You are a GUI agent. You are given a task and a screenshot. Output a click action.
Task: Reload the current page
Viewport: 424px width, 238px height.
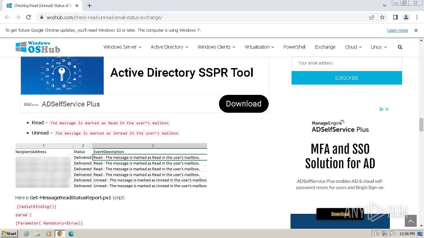[x=28, y=17]
